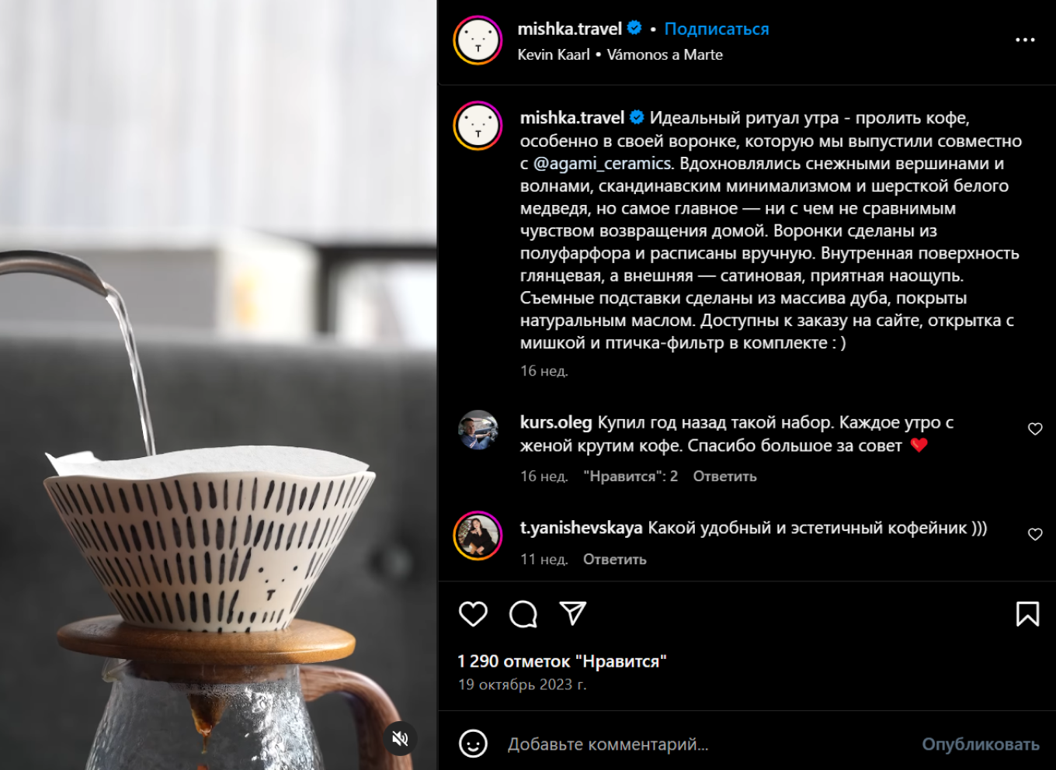View the 1 290 likes list
The width and height of the screenshot is (1056, 770).
562,661
